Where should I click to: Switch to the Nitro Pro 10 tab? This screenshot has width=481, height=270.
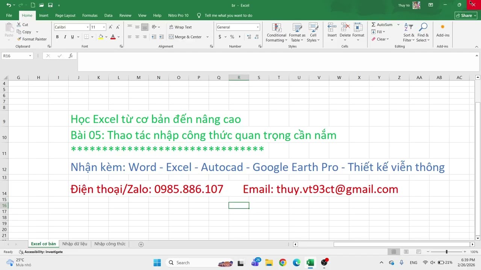(178, 15)
